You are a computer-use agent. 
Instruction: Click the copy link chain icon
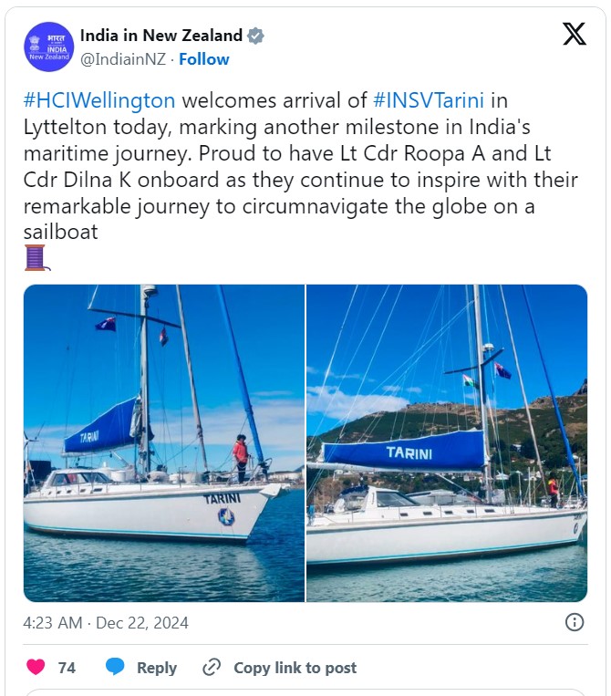coord(212,667)
